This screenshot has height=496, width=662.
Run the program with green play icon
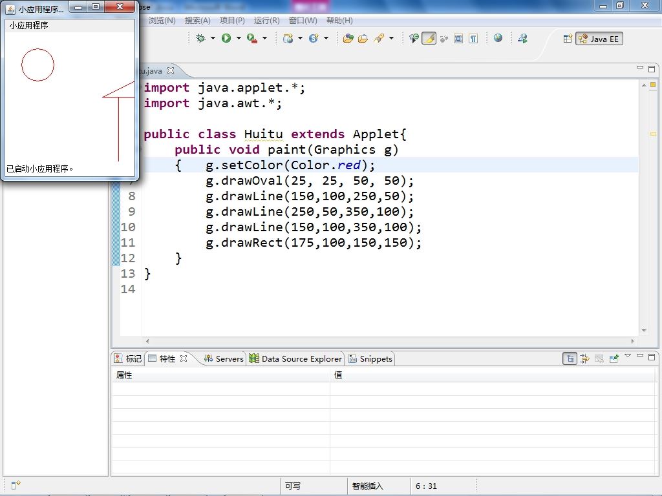click(226, 38)
